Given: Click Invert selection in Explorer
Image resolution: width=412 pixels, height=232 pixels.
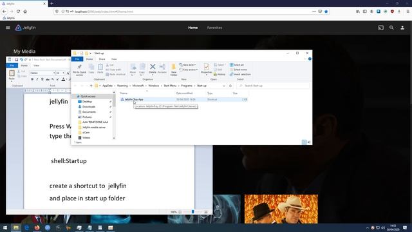Looking at the screenshot, I should pyautogui.click(x=240, y=75).
